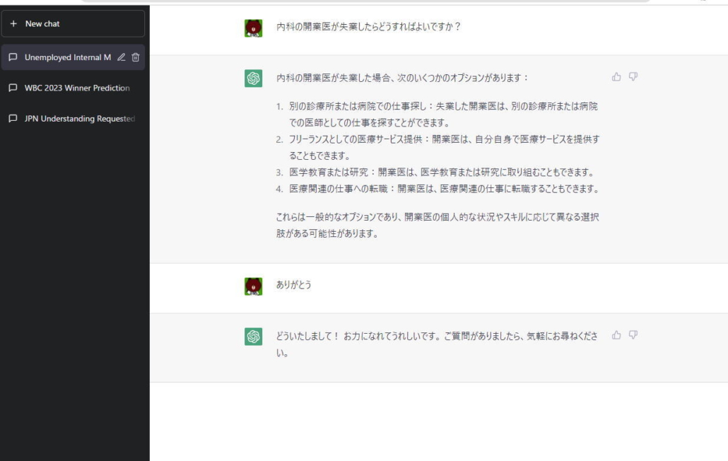Viewport: 728px width, 461px height.
Task: Start a New chat
Action: (x=74, y=23)
